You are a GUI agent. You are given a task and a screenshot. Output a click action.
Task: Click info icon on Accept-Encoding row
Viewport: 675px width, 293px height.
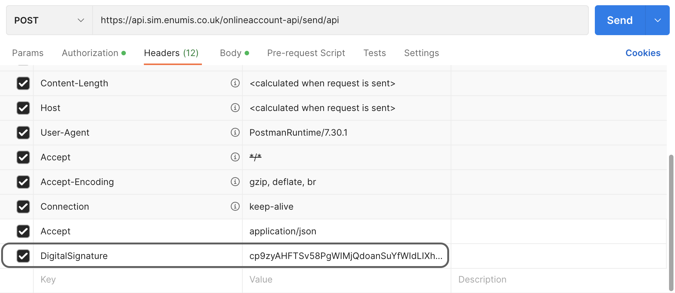coord(235,182)
